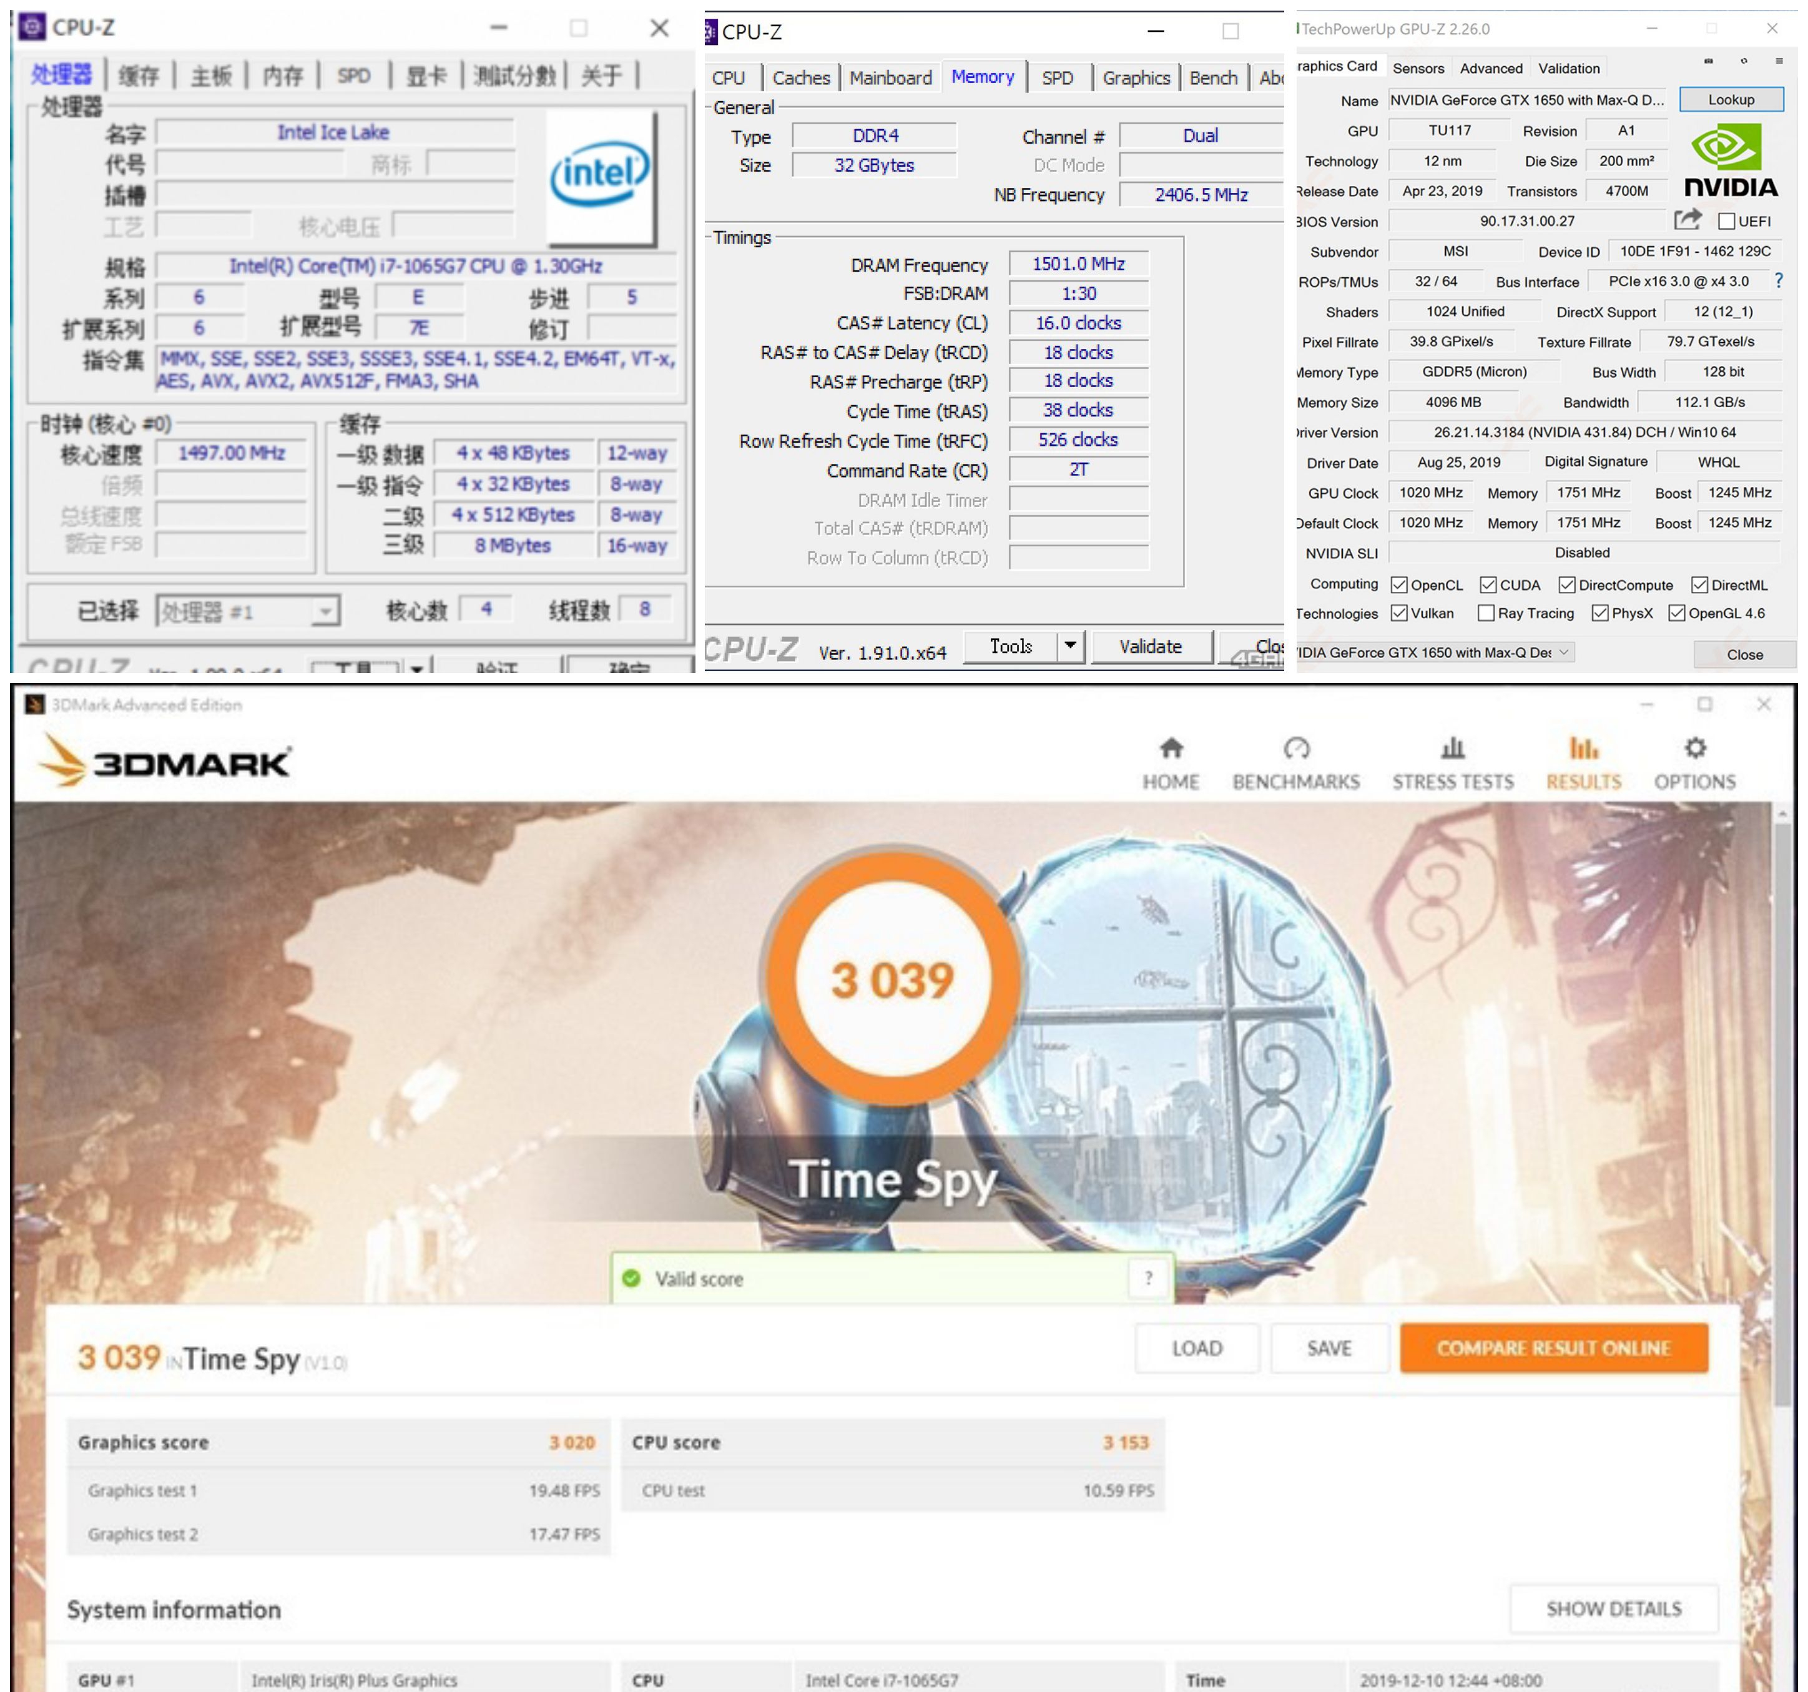This screenshot has width=1808, height=1692.
Task: Select the Graphics tab in English CPU-Z
Action: coord(1136,78)
